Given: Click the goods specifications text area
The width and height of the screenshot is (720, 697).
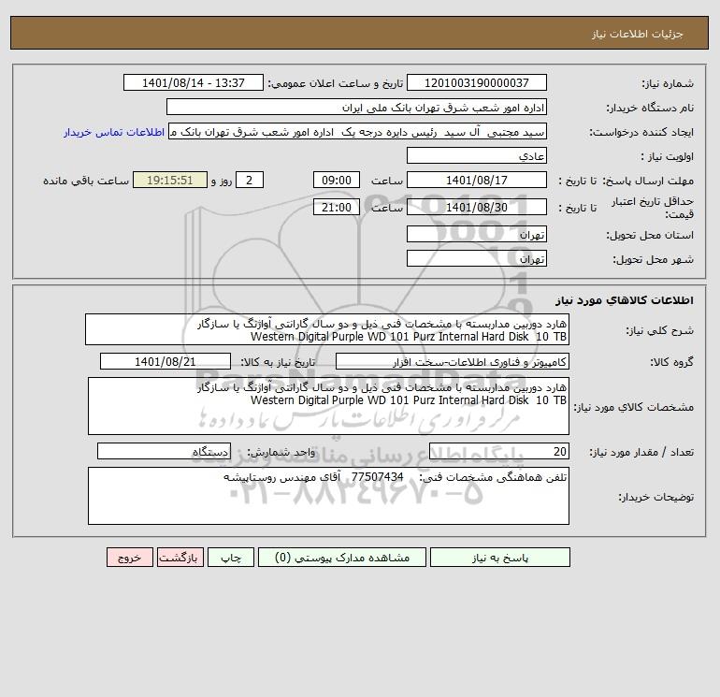Looking at the screenshot, I should 328,406.
